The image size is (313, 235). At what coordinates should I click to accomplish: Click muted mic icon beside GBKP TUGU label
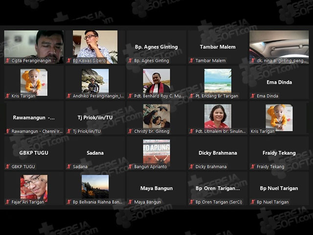(8, 166)
